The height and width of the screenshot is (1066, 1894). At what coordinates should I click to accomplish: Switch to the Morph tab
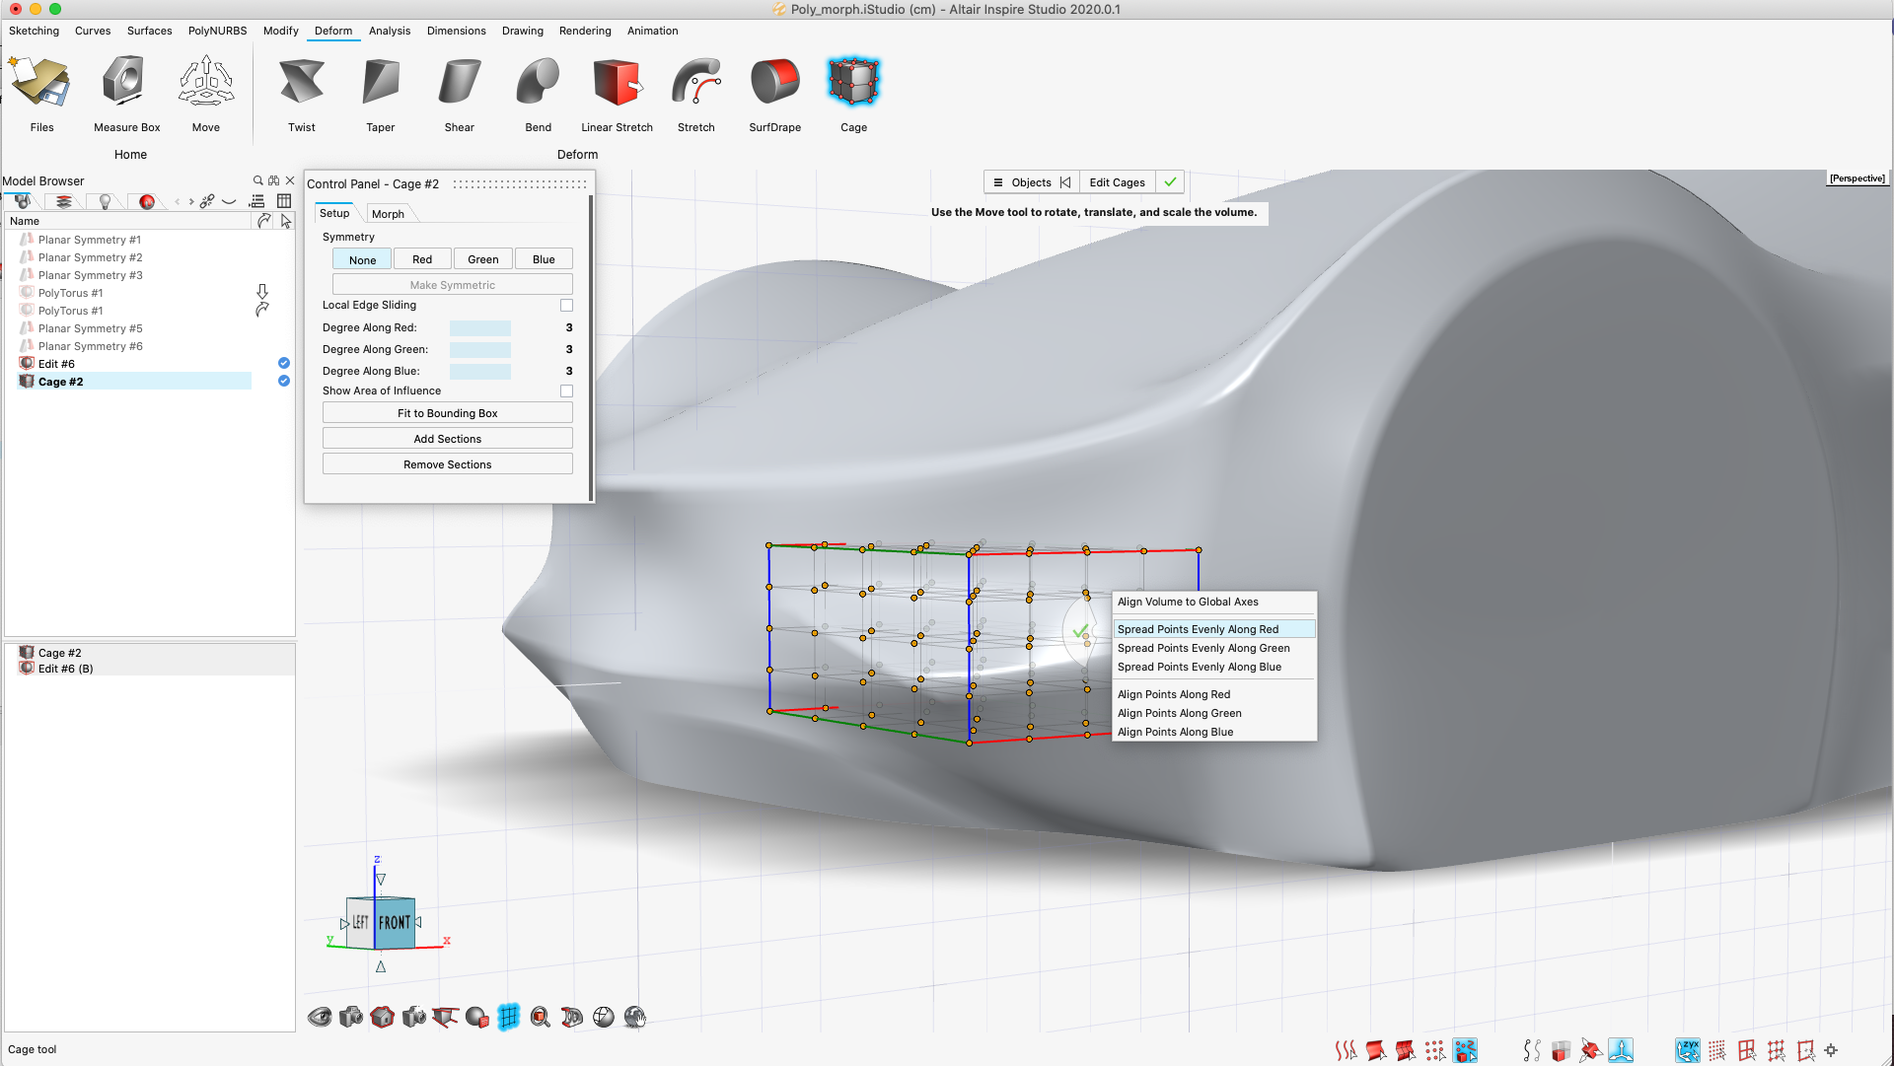tap(388, 214)
